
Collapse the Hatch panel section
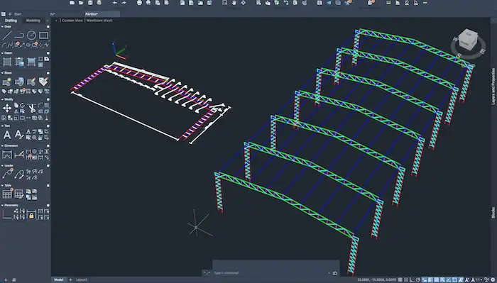(3, 53)
